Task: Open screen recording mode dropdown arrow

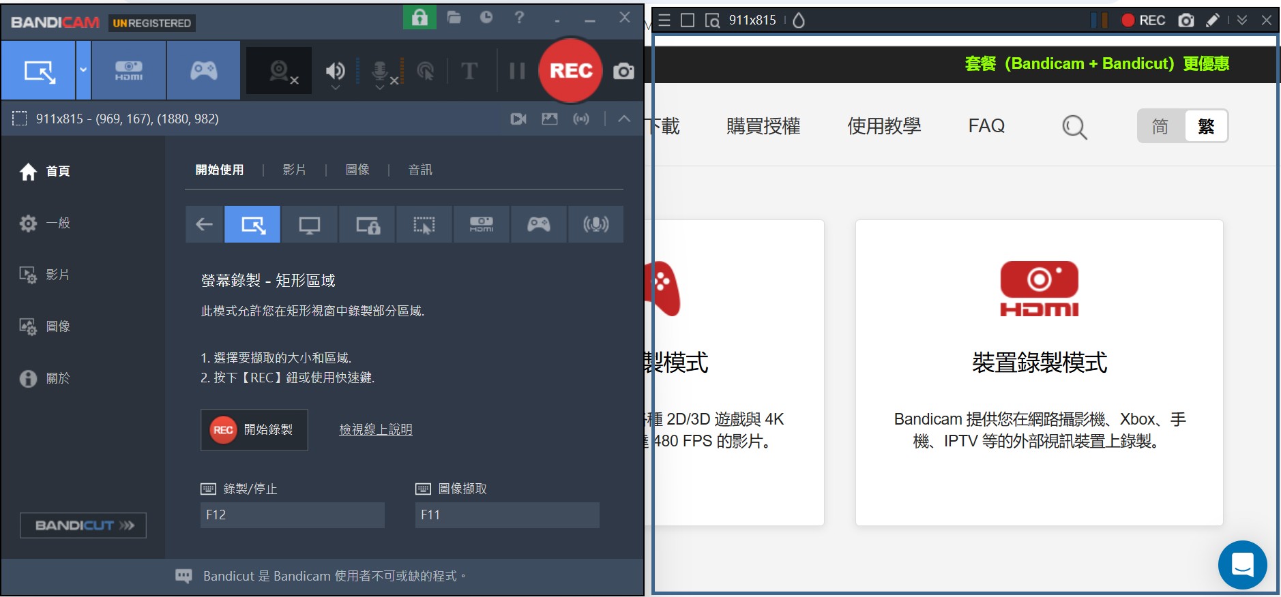Action: coord(83,70)
